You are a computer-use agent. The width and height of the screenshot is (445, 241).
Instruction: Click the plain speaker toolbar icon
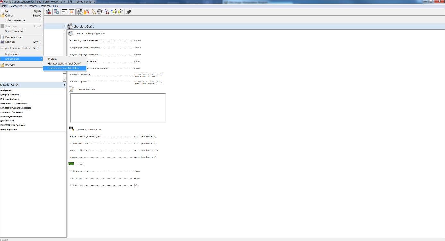tap(120, 12)
